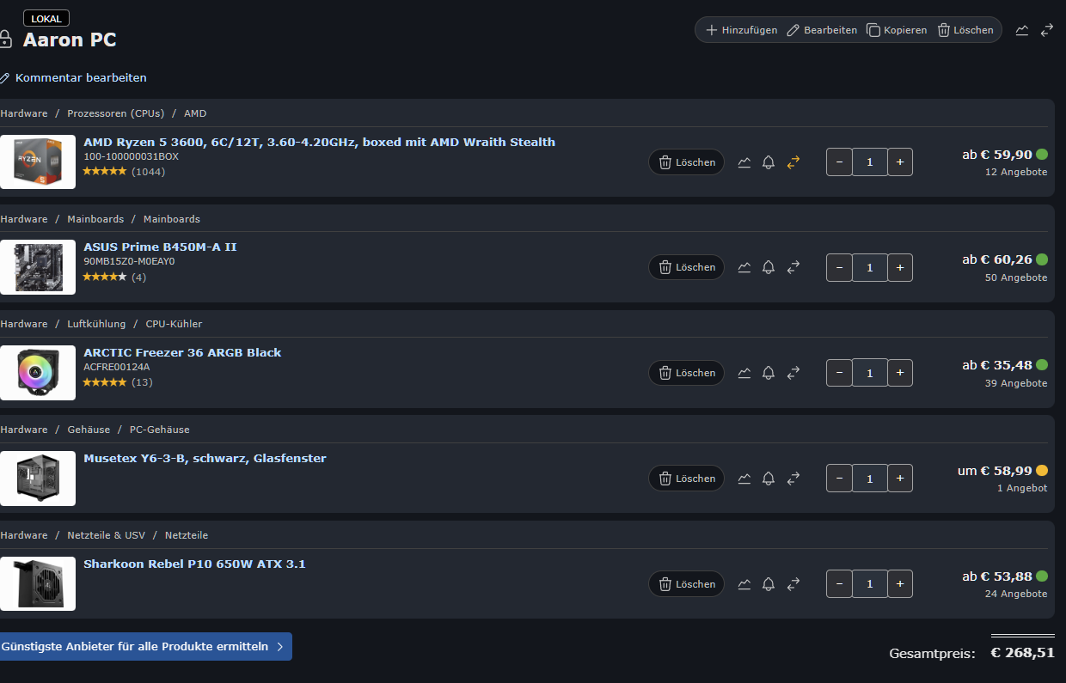Increase quantity of ARCTIC Freezer 36
Viewport: 1066px width, 683px height.
900,373
